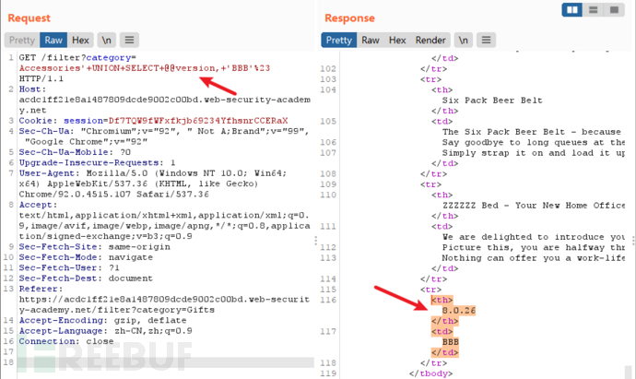Open the Request Hex tab
The width and height of the screenshot is (636, 379).
coord(80,41)
